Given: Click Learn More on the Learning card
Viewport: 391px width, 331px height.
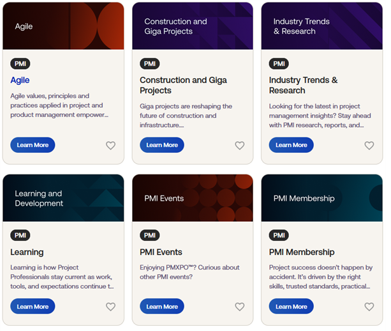Looking at the screenshot, I should (x=33, y=307).
